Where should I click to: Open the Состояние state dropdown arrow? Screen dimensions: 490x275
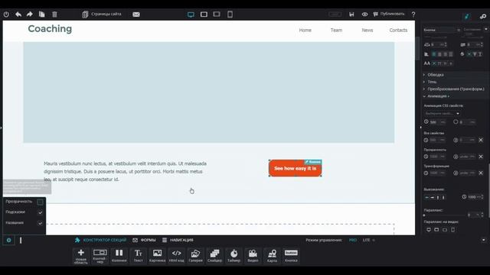tap(485, 29)
